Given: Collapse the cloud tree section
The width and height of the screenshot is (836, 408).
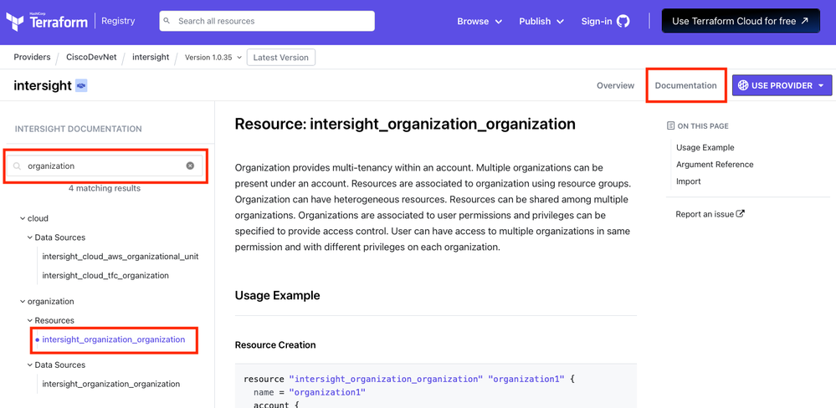Looking at the screenshot, I should coord(23,218).
